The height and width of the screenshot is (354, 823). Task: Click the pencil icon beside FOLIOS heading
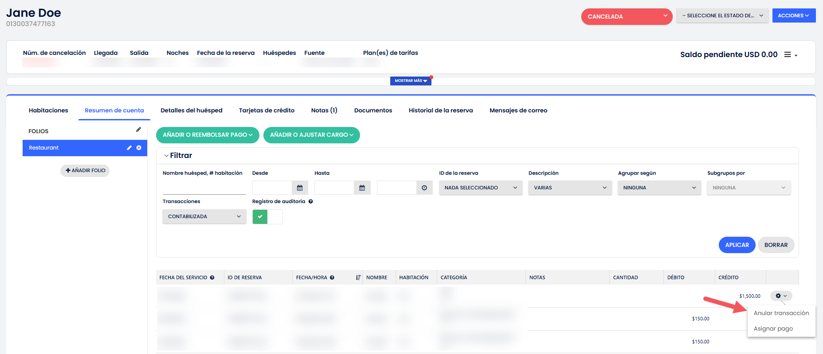[x=138, y=130]
